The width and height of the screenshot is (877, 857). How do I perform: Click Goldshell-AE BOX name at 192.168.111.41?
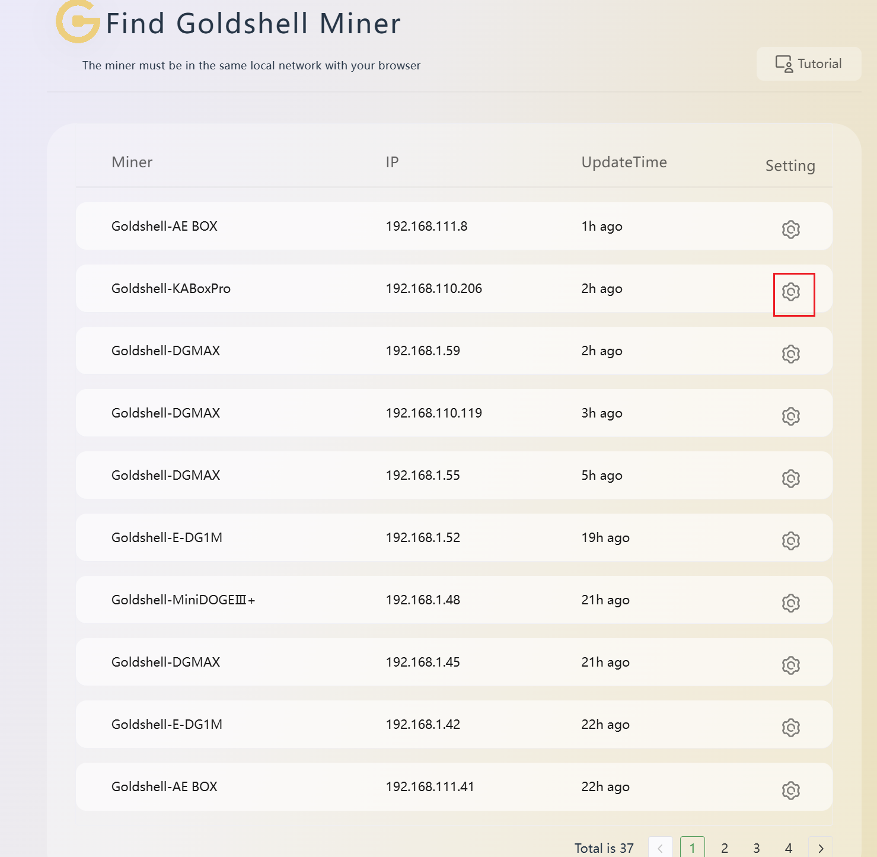(x=164, y=786)
